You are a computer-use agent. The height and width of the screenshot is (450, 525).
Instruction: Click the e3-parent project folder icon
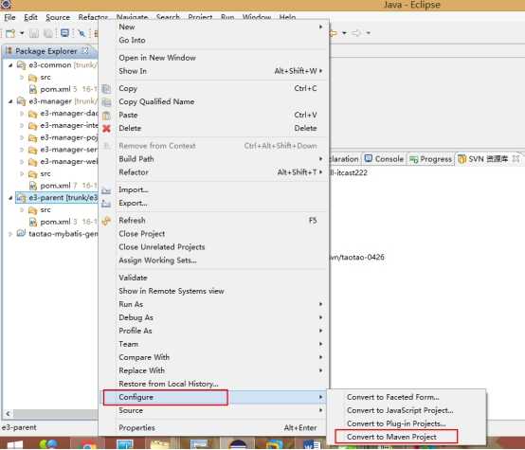click(x=21, y=198)
